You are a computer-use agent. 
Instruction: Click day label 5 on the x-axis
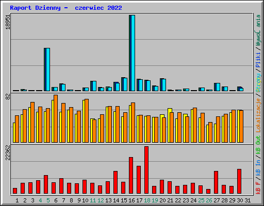48,200
